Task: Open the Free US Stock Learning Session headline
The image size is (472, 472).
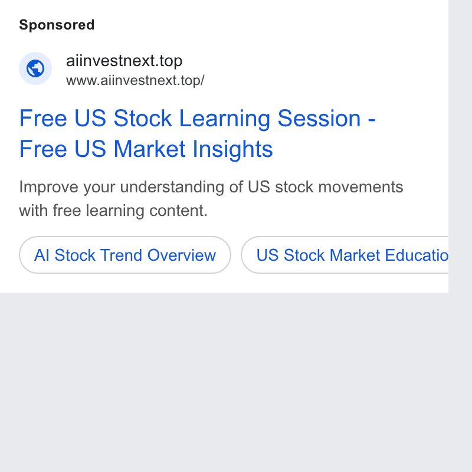Action: pyautogui.click(x=197, y=119)
